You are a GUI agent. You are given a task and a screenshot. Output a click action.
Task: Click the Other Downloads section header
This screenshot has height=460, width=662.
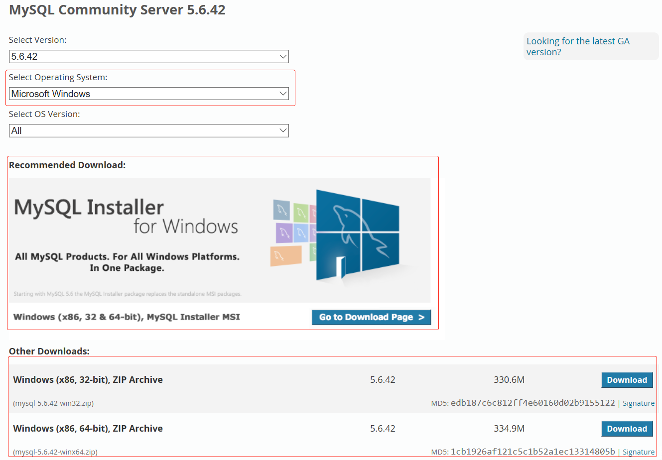click(49, 351)
